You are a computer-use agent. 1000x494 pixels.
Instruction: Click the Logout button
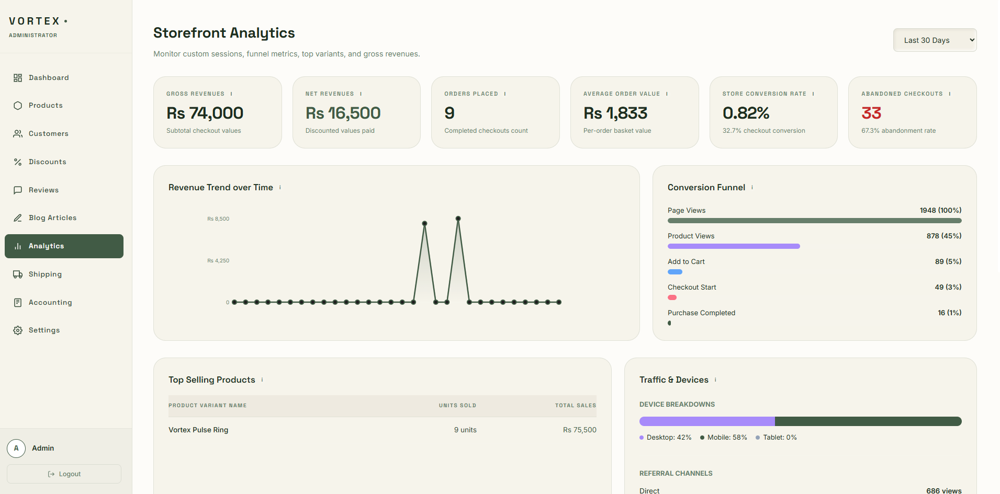pos(64,474)
